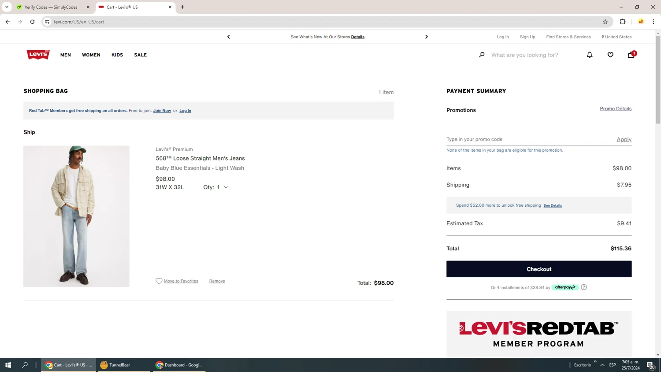Open browser profile avatar icon

641,22
